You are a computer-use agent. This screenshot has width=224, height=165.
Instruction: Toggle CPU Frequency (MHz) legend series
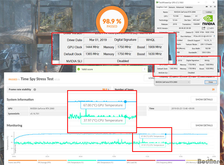coord(171,162)
